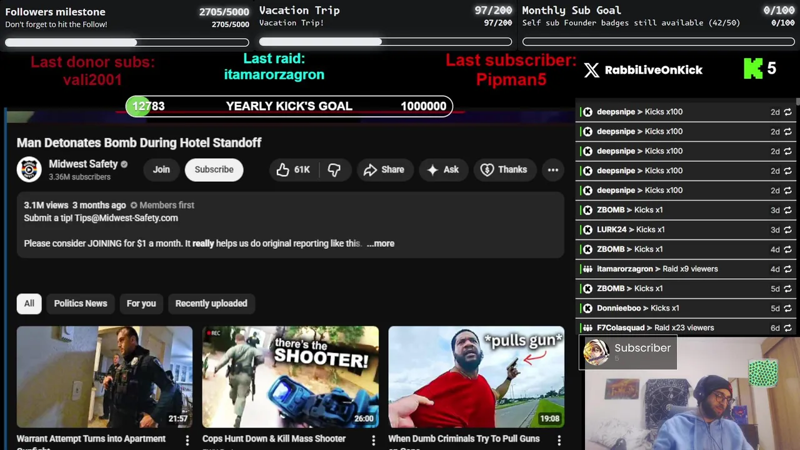The width and height of the screenshot is (800, 450).
Task: Open the 19:08 pulls gun video thumbnail
Action: pyautogui.click(x=476, y=377)
